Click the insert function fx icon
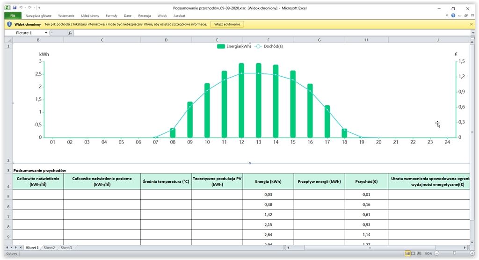Image resolution: width=479 pixels, height=260 pixels. 70,33
